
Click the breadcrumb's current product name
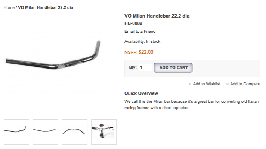pyautogui.click(x=46, y=7)
